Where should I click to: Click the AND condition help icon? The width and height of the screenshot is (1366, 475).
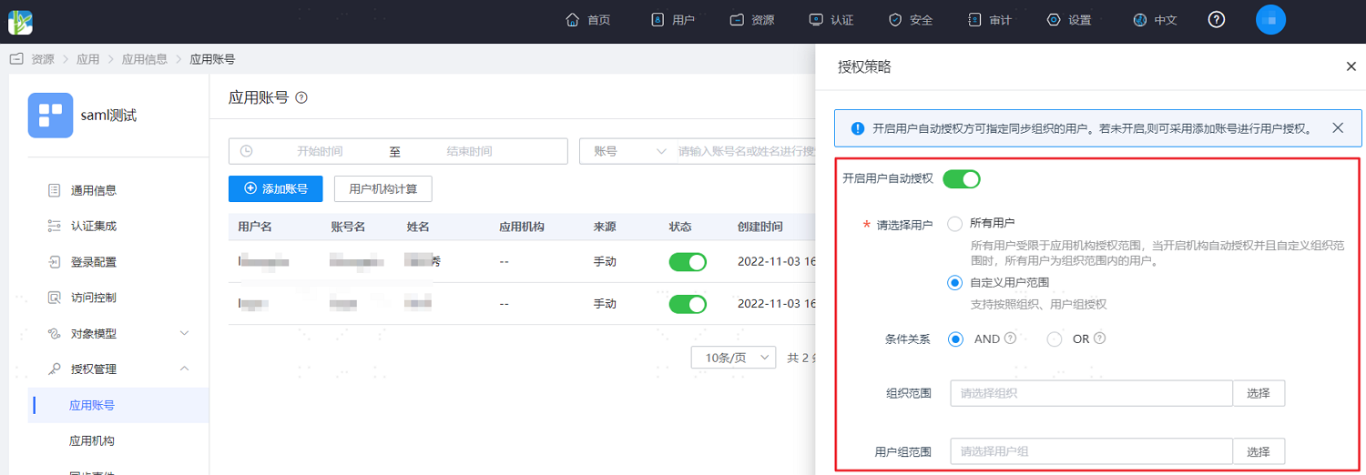pyautogui.click(x=1010, y=339)
